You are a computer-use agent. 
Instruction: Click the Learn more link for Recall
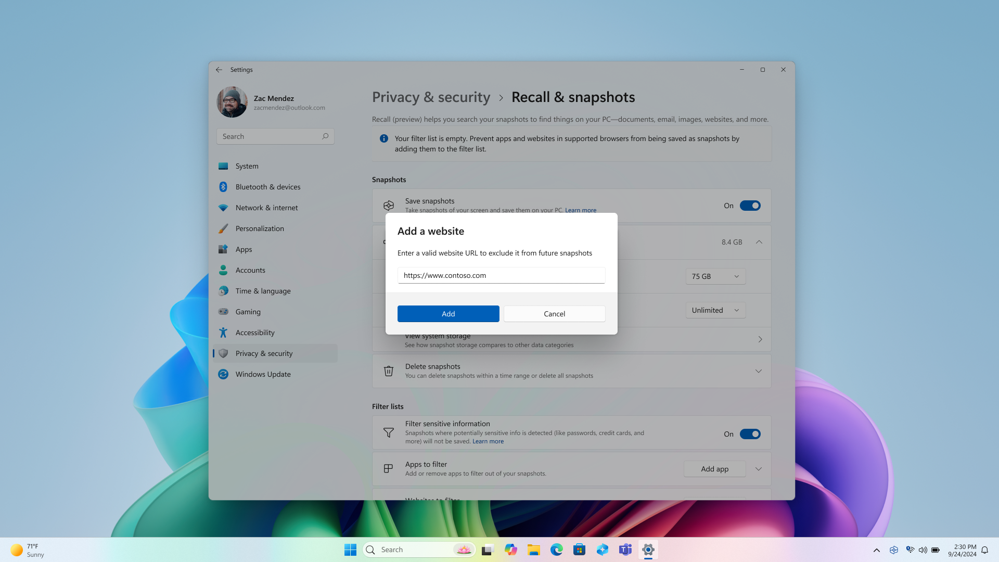[x=581, y=210]
